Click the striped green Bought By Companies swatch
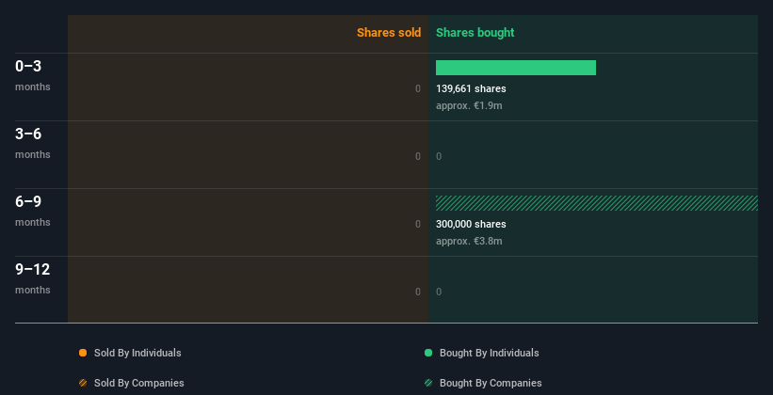 [x=428, y=383]
